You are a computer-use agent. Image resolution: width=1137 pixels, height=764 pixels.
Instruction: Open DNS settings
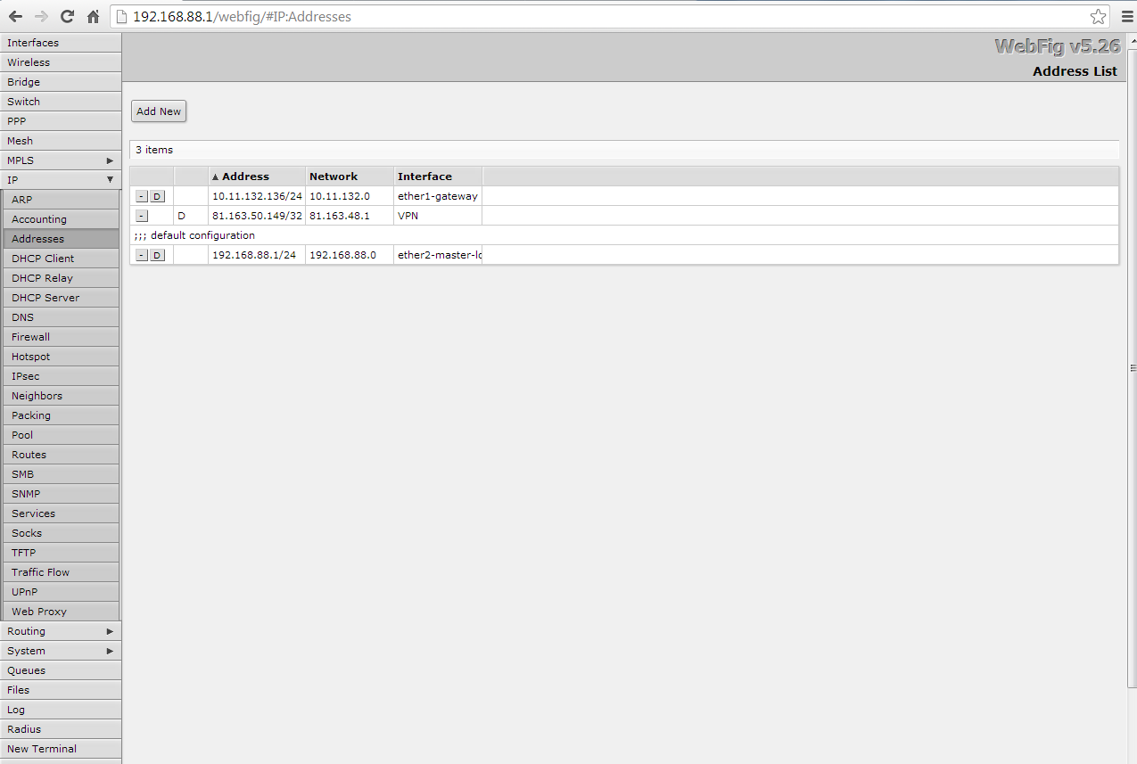click(x=61, y=317)
